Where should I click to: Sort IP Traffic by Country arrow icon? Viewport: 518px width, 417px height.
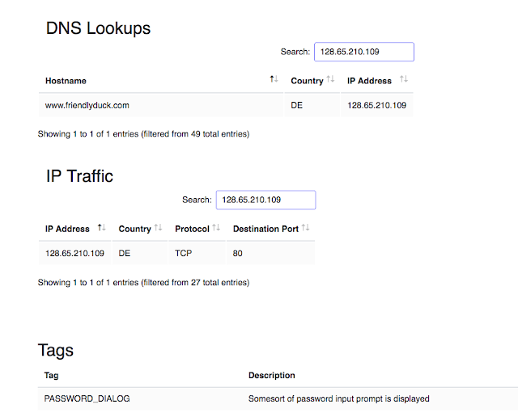159,227
